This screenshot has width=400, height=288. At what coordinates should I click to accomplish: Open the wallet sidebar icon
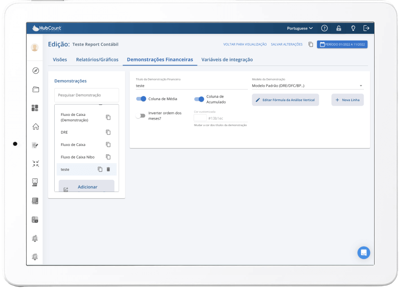(36, 89)
